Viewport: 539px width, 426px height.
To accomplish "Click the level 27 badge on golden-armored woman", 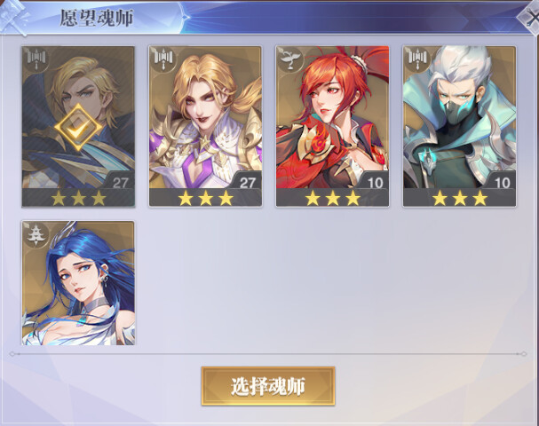I will (247, 181).
